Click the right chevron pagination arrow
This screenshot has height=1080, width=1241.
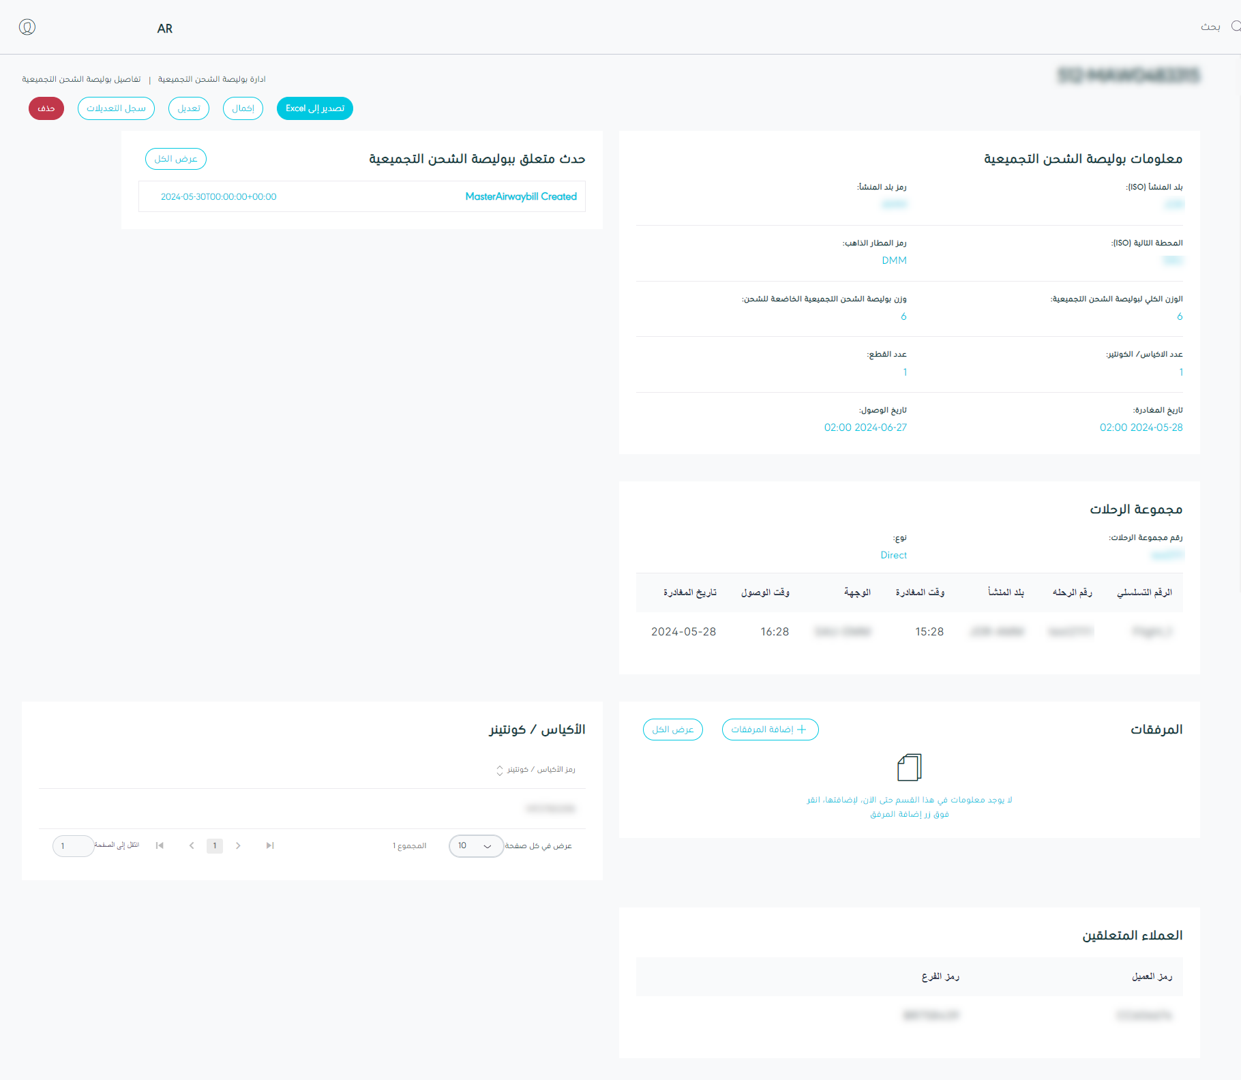tap(238, 845)
